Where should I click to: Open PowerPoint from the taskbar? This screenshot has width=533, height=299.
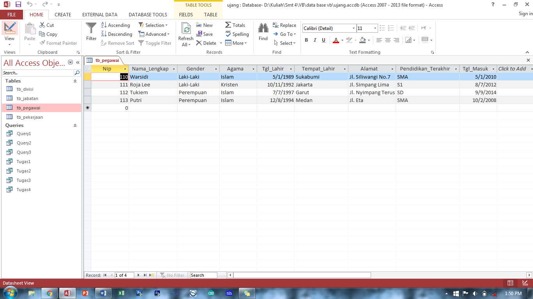(85, 293)
